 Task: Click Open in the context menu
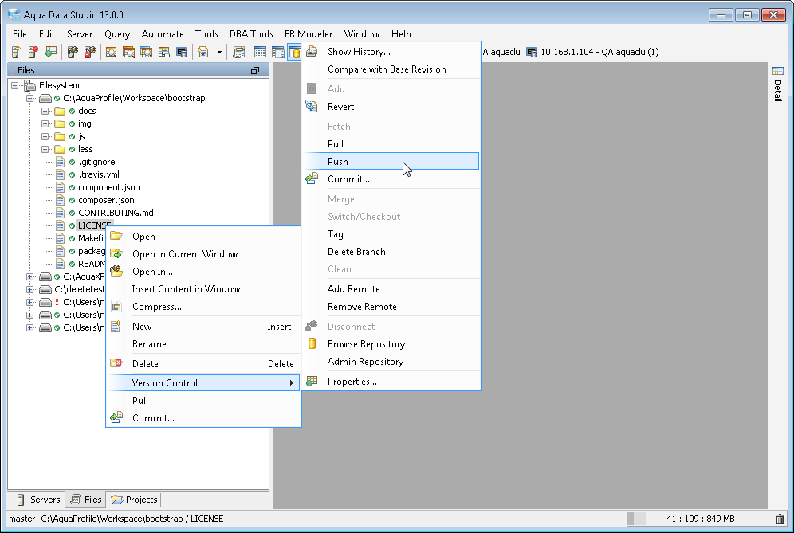[203, 237]
